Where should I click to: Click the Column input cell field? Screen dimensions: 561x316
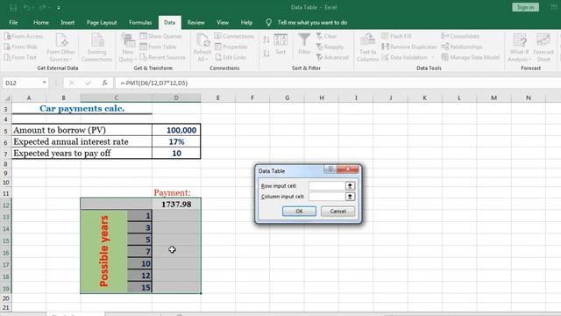point(327,197)
